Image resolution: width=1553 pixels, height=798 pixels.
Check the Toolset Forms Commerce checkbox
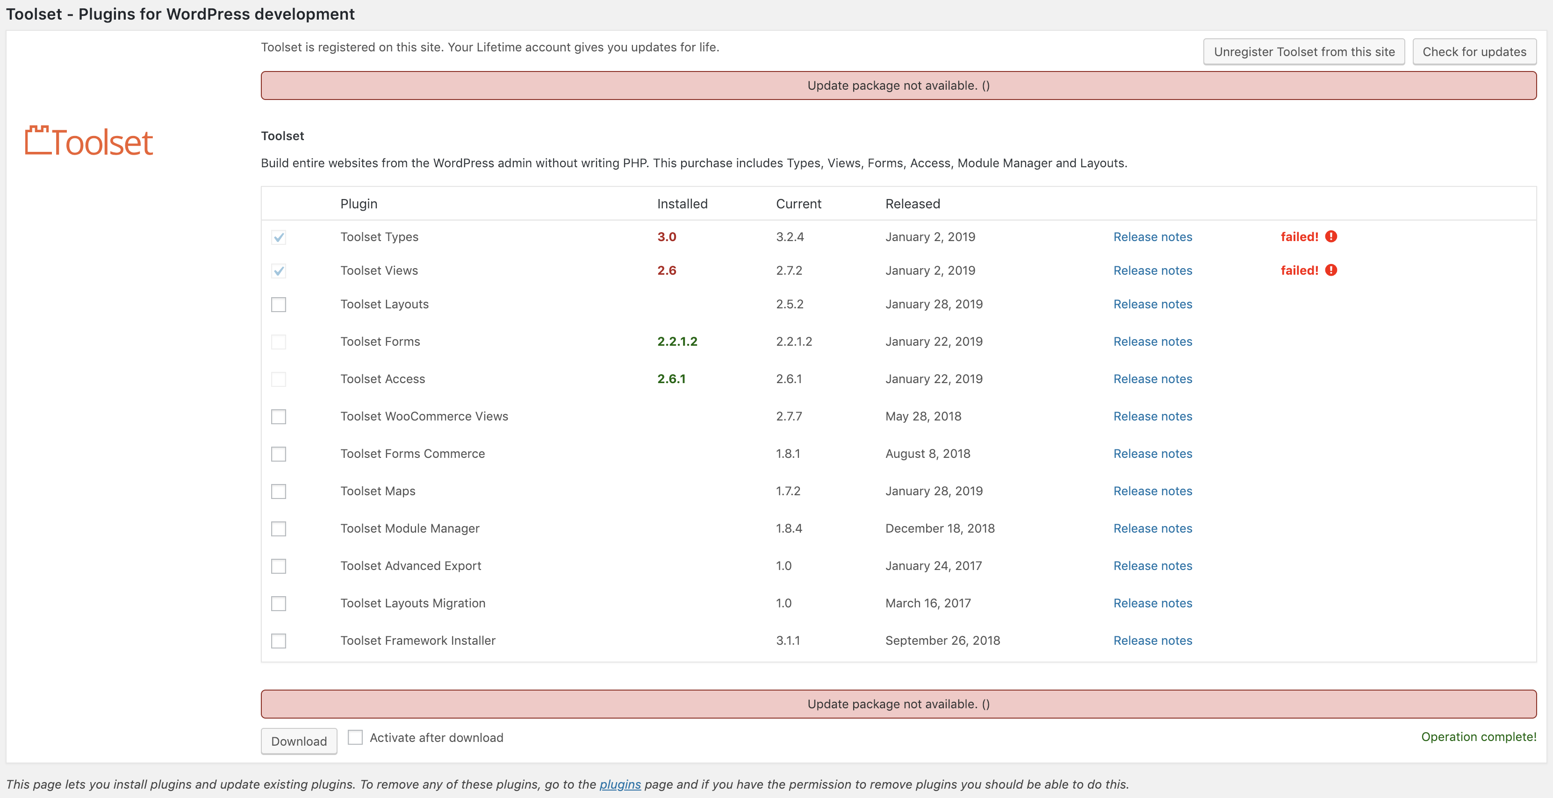[279, 454]
